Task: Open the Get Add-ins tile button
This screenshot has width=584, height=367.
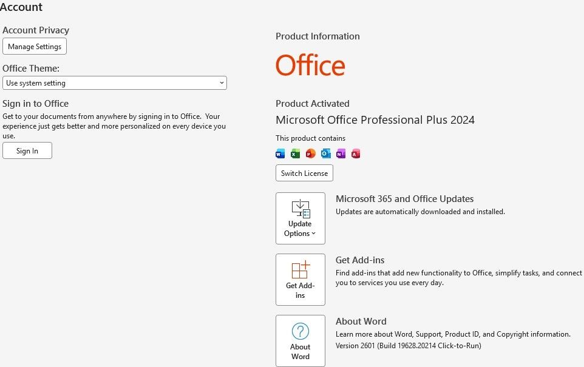Action: (300, 279)
